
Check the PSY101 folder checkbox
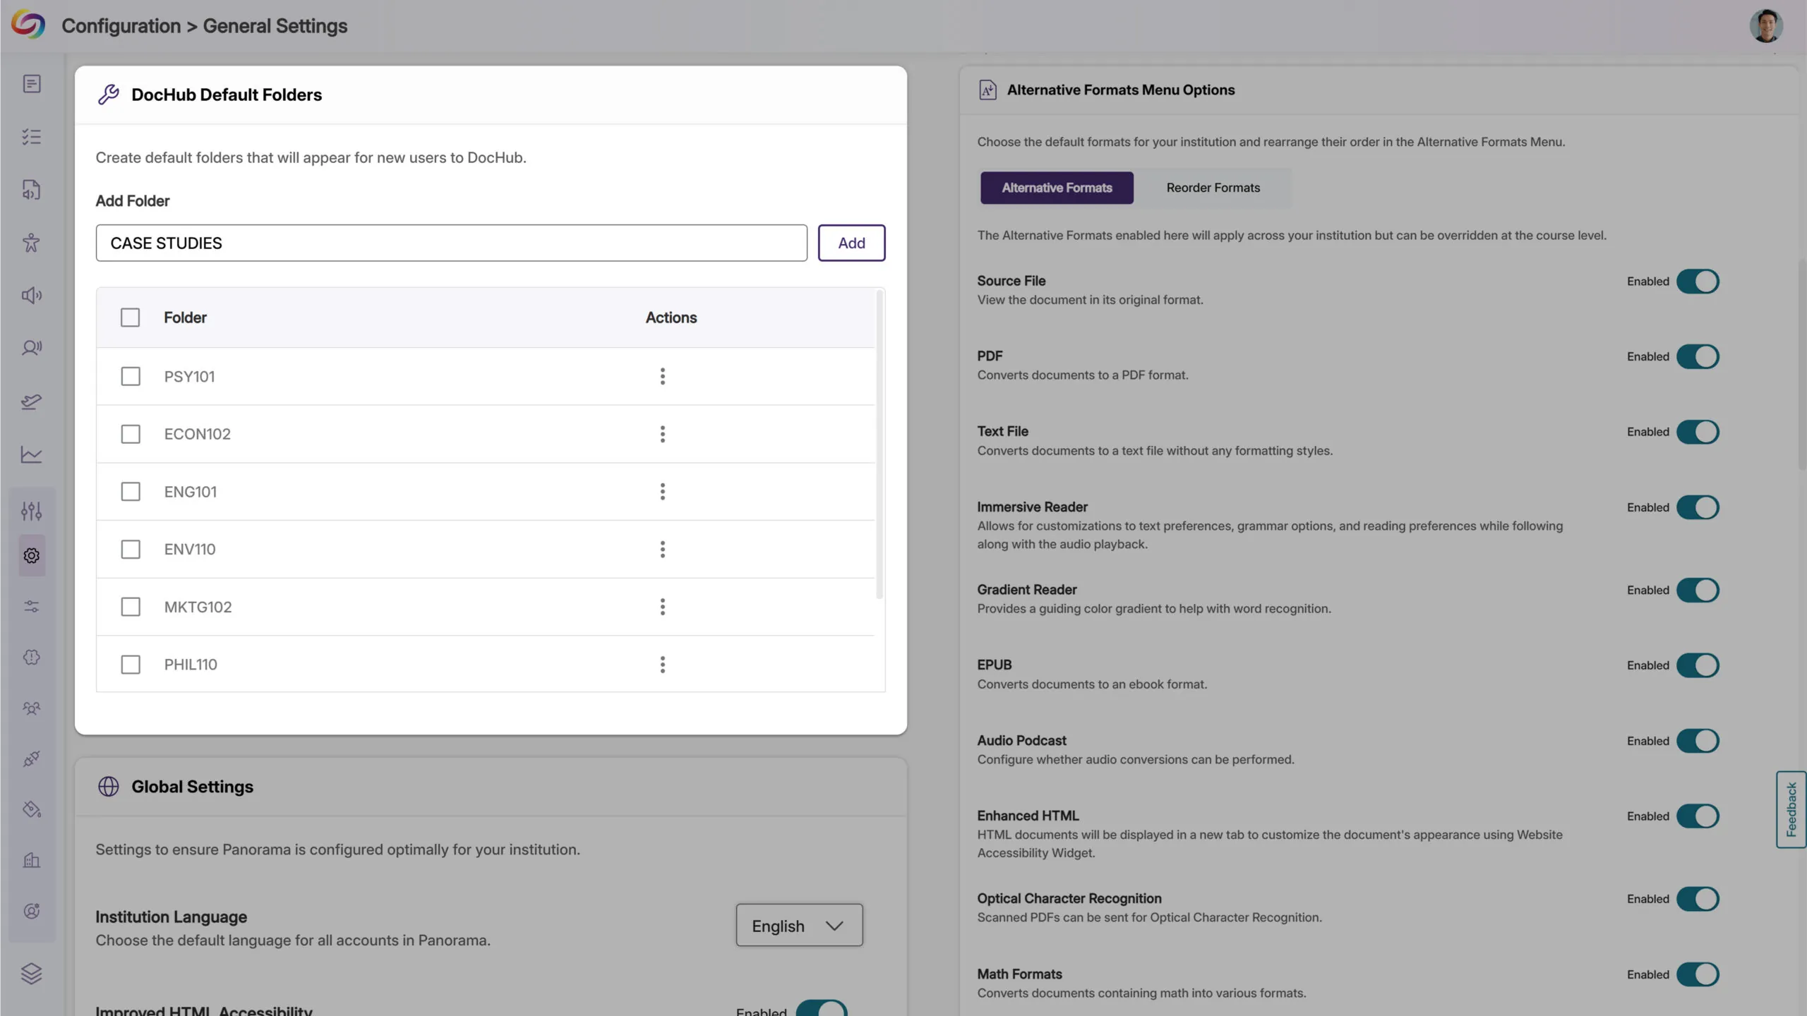131,376
